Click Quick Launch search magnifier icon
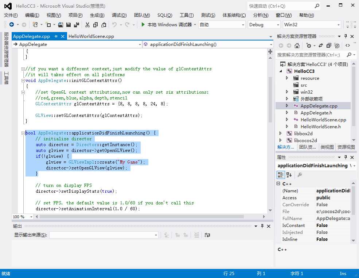The width and height of the screenshot is (359, 278). click(x=317, y=6)
